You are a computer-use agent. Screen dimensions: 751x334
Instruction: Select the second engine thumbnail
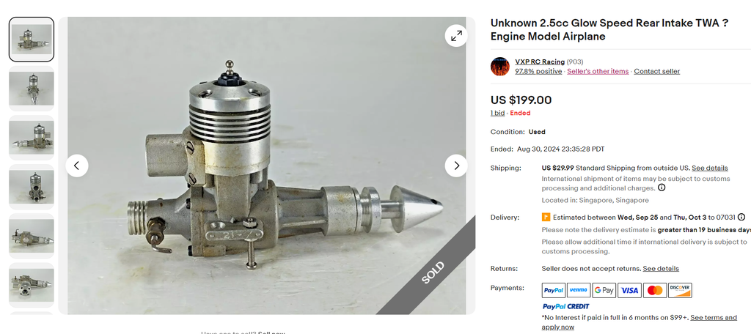pyautogui.click(x=32, y=89)
